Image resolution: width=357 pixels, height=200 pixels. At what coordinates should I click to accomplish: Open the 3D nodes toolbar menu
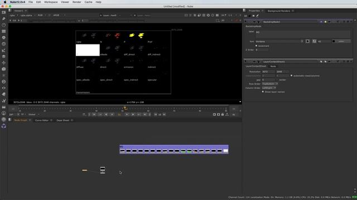point(4,69)
